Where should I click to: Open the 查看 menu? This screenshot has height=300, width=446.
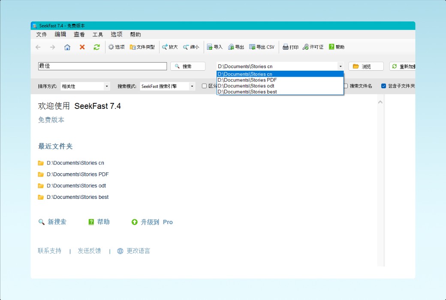click(x=79, y=34)
